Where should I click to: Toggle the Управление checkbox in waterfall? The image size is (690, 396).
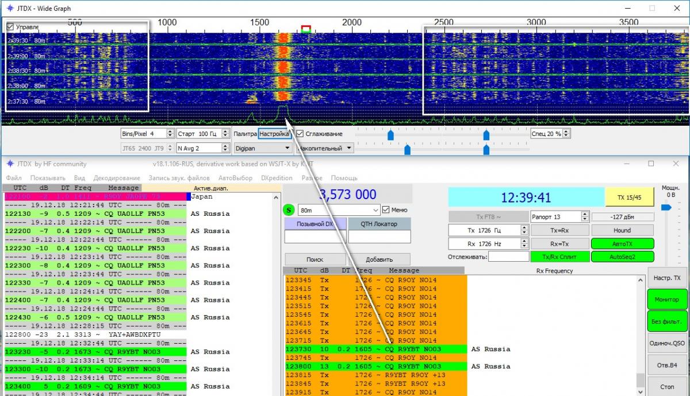pos(10,27)
